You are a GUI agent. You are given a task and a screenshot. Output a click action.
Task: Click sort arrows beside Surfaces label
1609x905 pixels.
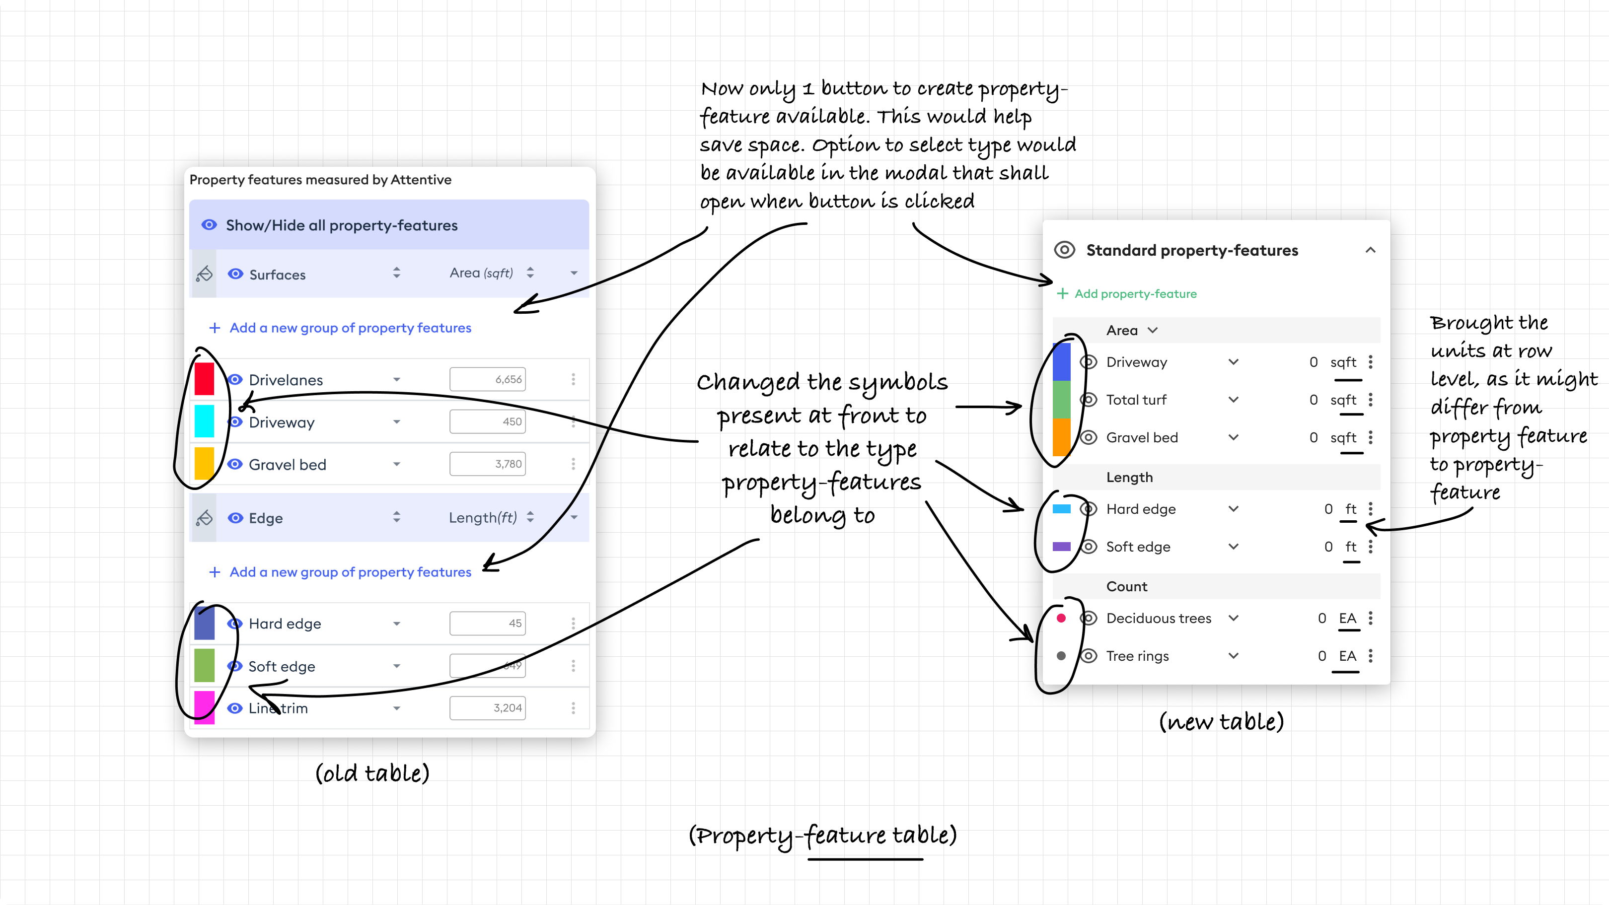click(396, 273)
